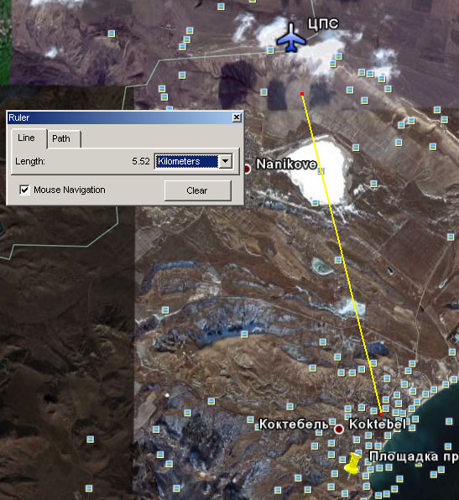Switch to the Path tab
The height and width of the screenshot is (500, 459).
tap(64, 138)
